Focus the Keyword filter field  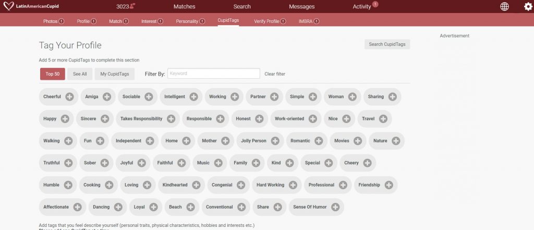click(x=213, y=74)
